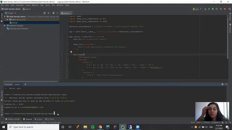Hide the Terminal tool window
The image size is (232, 130).
[x=227, y=84]
